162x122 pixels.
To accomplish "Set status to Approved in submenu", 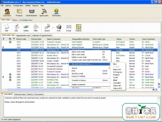I will point(118,69).
